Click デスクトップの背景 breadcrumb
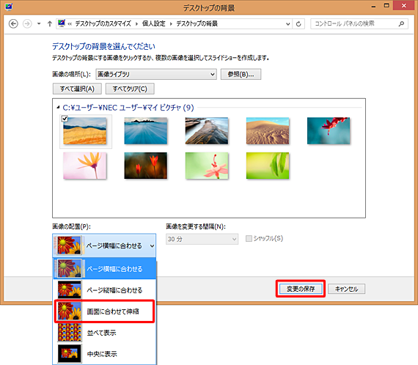This screenshot has height=365, width=418. pos(197,23)
